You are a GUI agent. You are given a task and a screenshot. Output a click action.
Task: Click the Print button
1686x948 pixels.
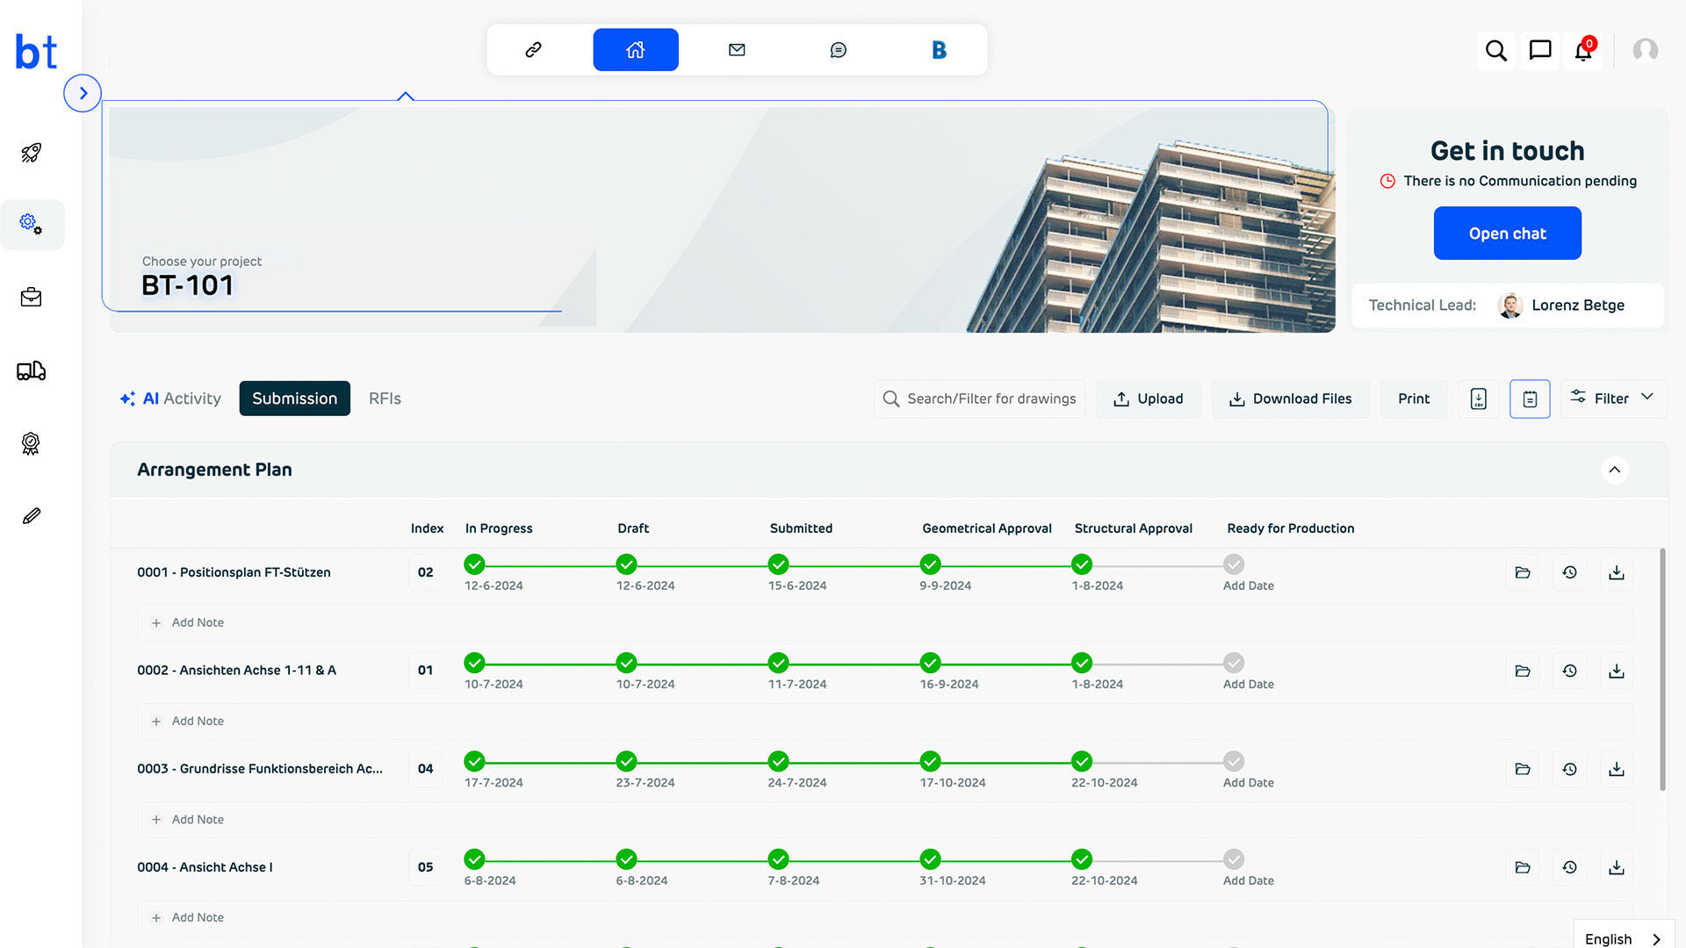click(x=1414, y=399)
